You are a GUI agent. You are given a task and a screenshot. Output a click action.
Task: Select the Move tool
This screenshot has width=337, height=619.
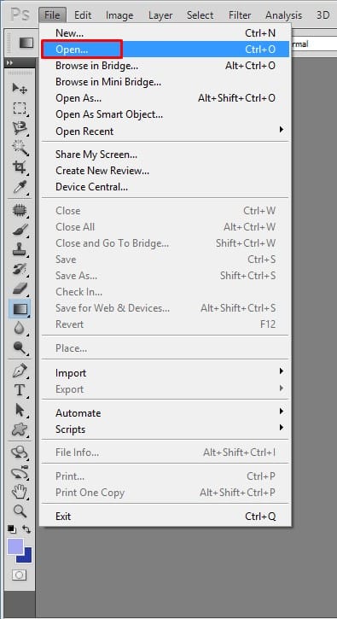click(x=20, y=89)
